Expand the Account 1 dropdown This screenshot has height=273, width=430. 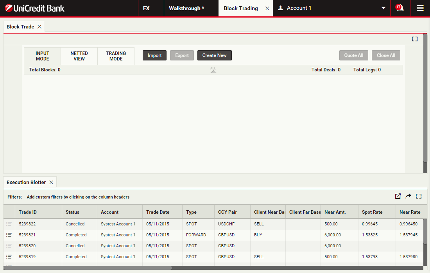383,8
